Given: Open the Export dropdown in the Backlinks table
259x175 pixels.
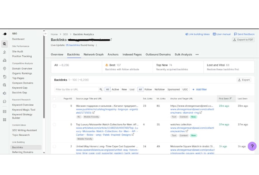Looking at the screenshot, I should pyautogui.click(x=244, y=80).
